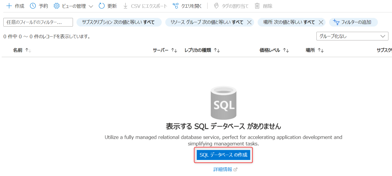Click the 更新 refresh icon

102,6
